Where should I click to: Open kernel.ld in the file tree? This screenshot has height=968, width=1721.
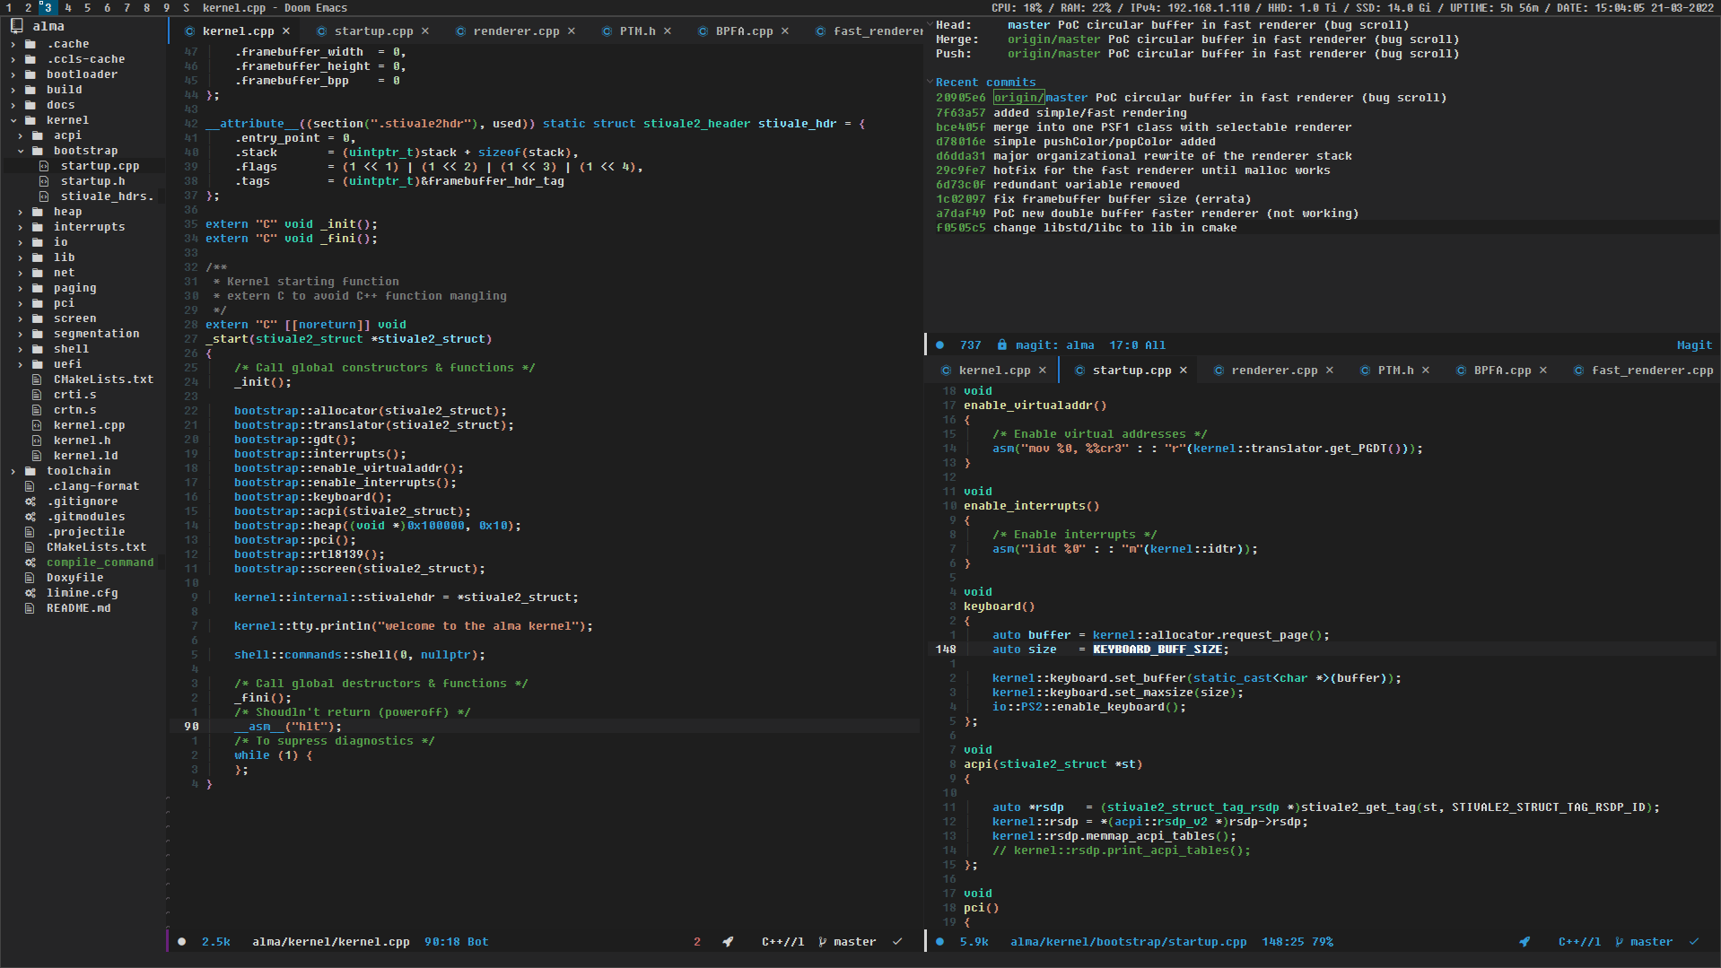pyautogui.click(x=85, y=456)
